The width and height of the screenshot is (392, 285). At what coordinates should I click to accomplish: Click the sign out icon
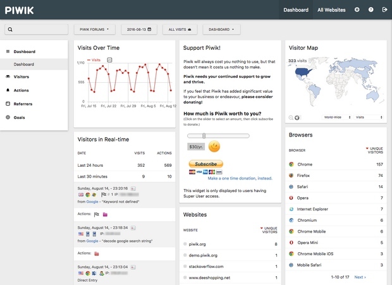384,9
